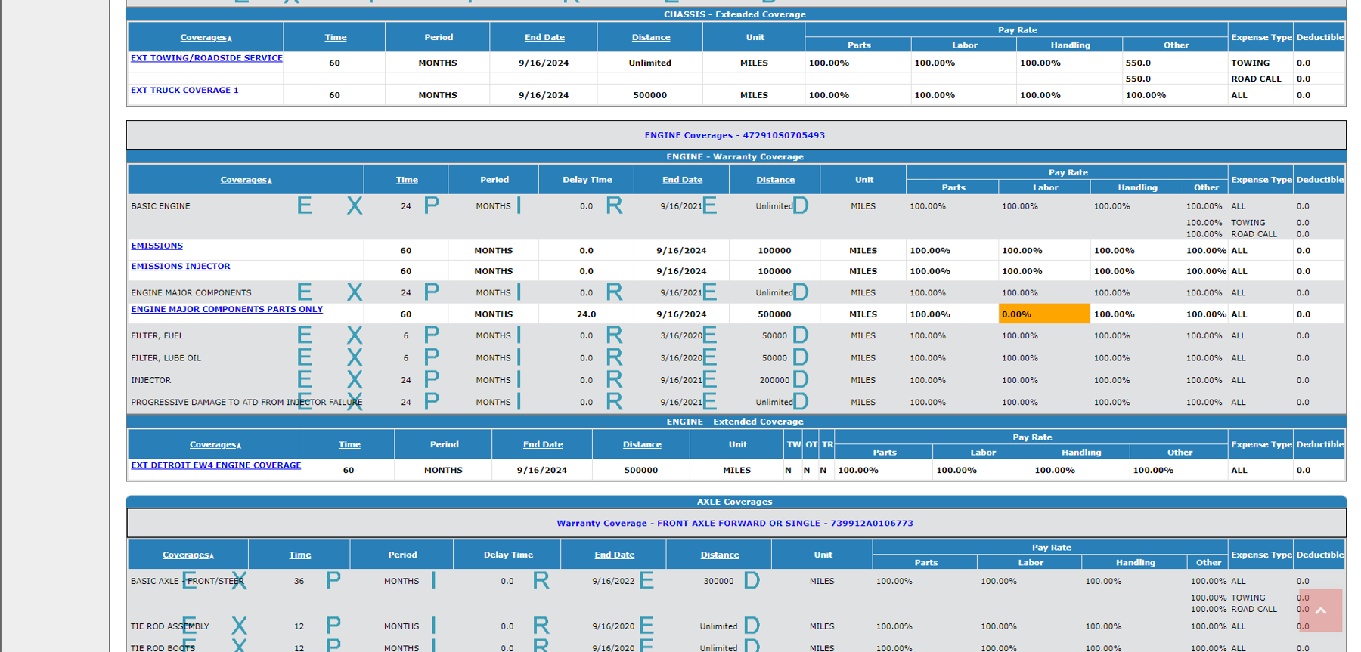Sort Chassis Extended Coverage by End Date
Image resolution: width=1361 pixels, height=652 pixels.
(544, 38)
